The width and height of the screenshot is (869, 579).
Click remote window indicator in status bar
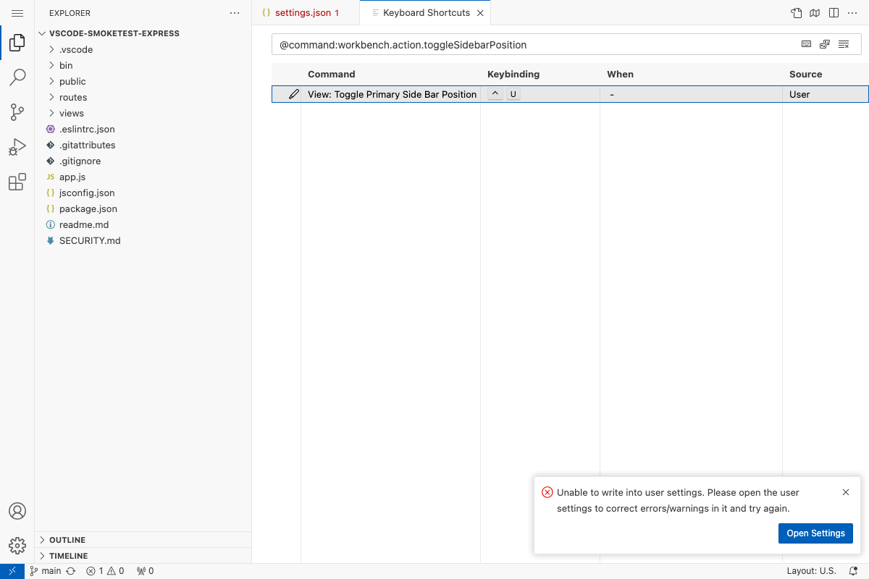(x=12, y=571)
